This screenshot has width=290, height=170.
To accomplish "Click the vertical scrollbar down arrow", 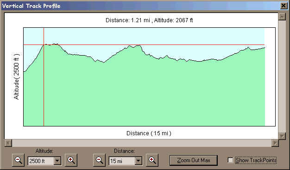I will 282,136.
